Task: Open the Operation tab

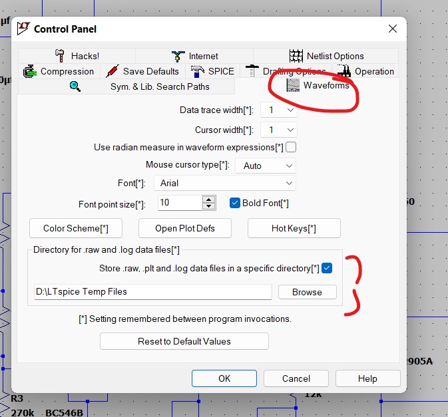Action: [x=365, y=71]
